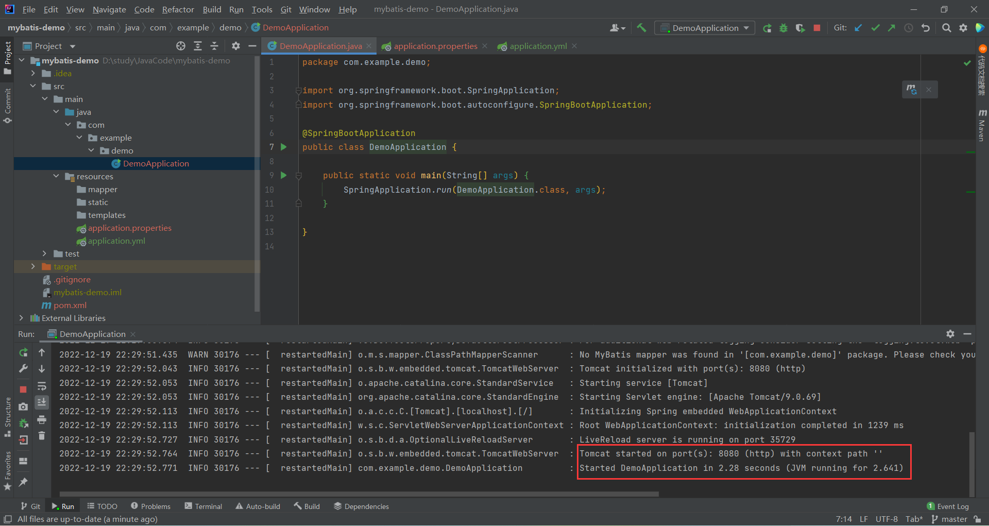The width and height of the screenshot is (989, 526).
Task: Click the mybatis-demo breadcrumb
Action: coord(36,28)
